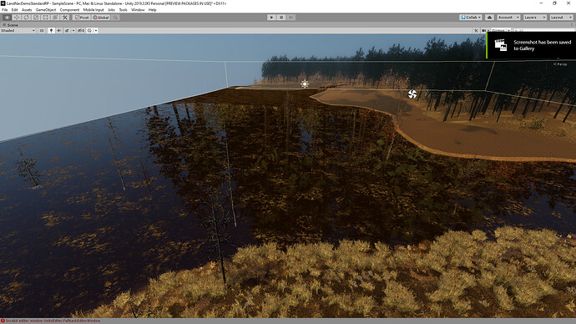Toggle scene grid visibility

point(89,31)
